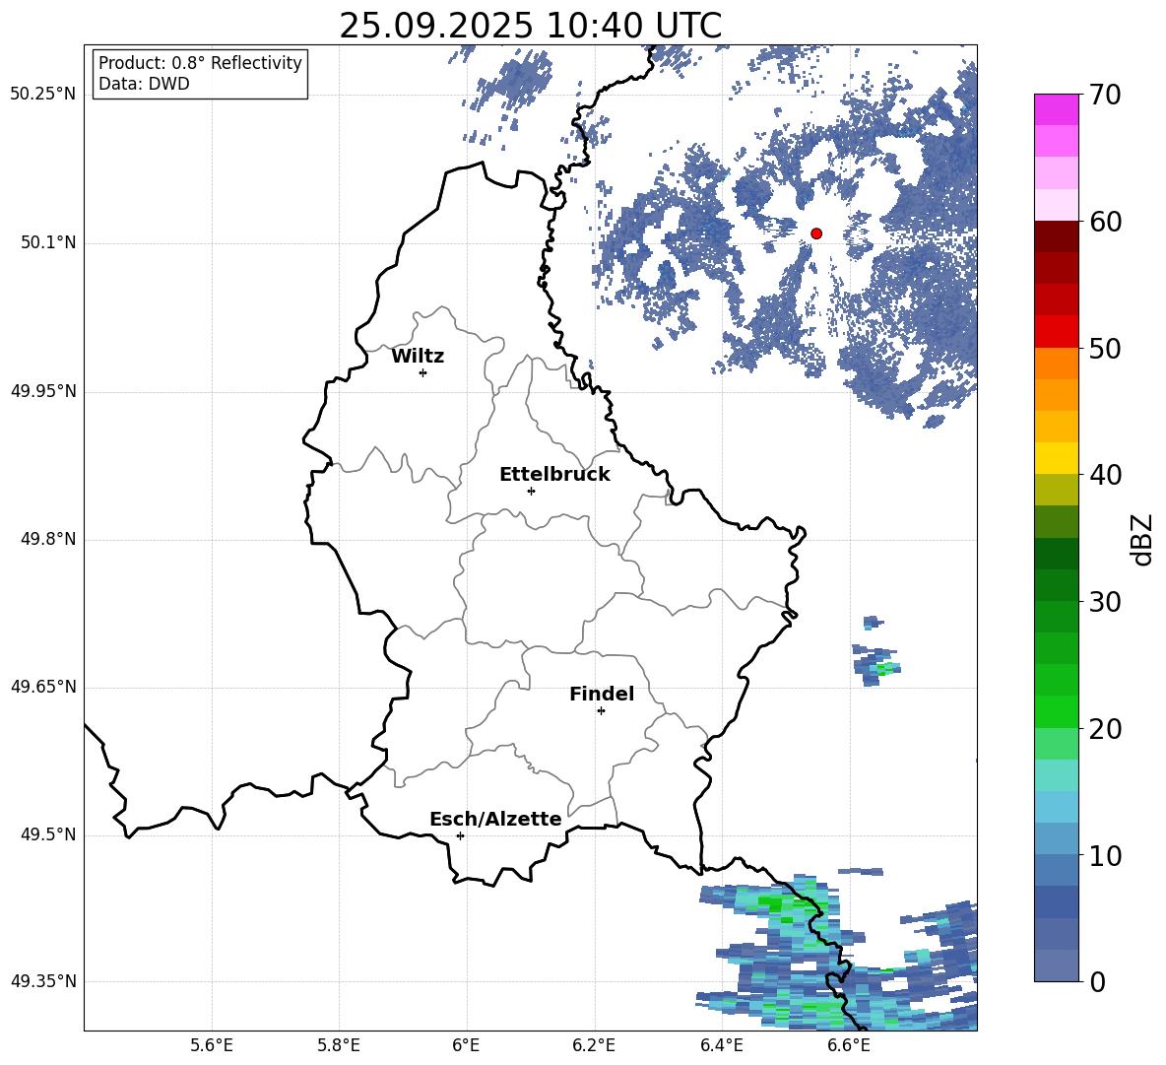This screenshot has width=1166, height=1065.
Task: Click the dBZ colorbar axis label
Action: (1141, 539)
